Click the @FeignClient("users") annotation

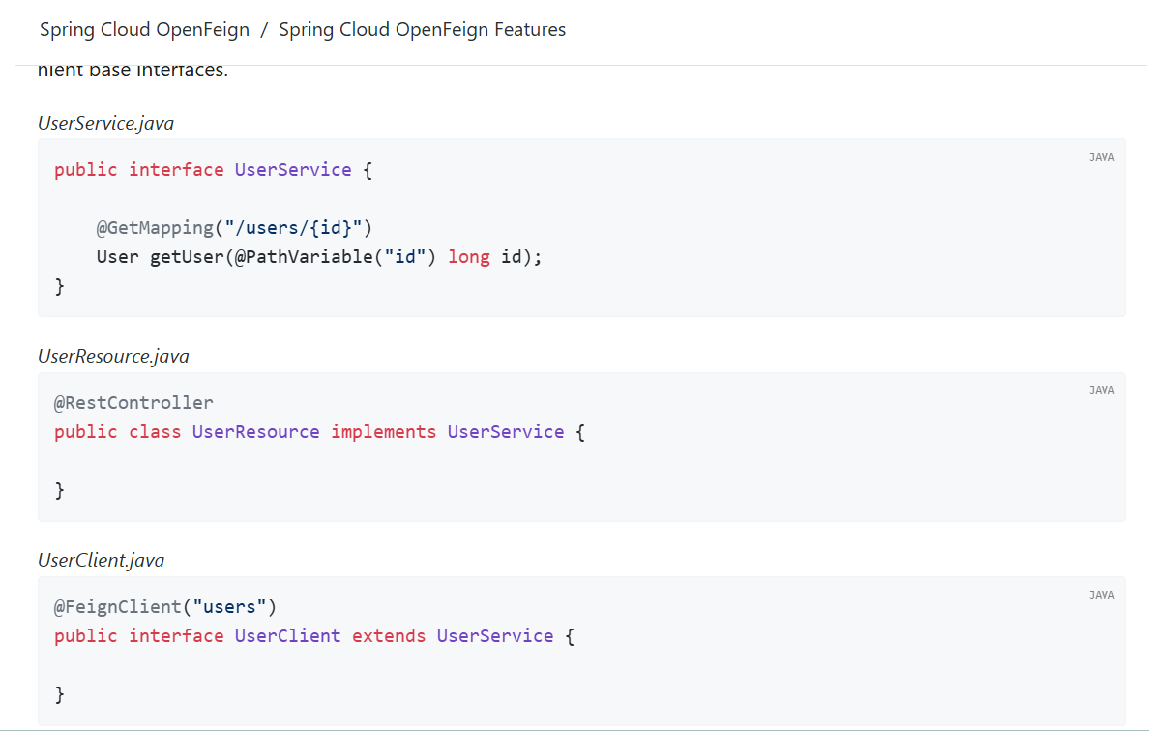164,607
